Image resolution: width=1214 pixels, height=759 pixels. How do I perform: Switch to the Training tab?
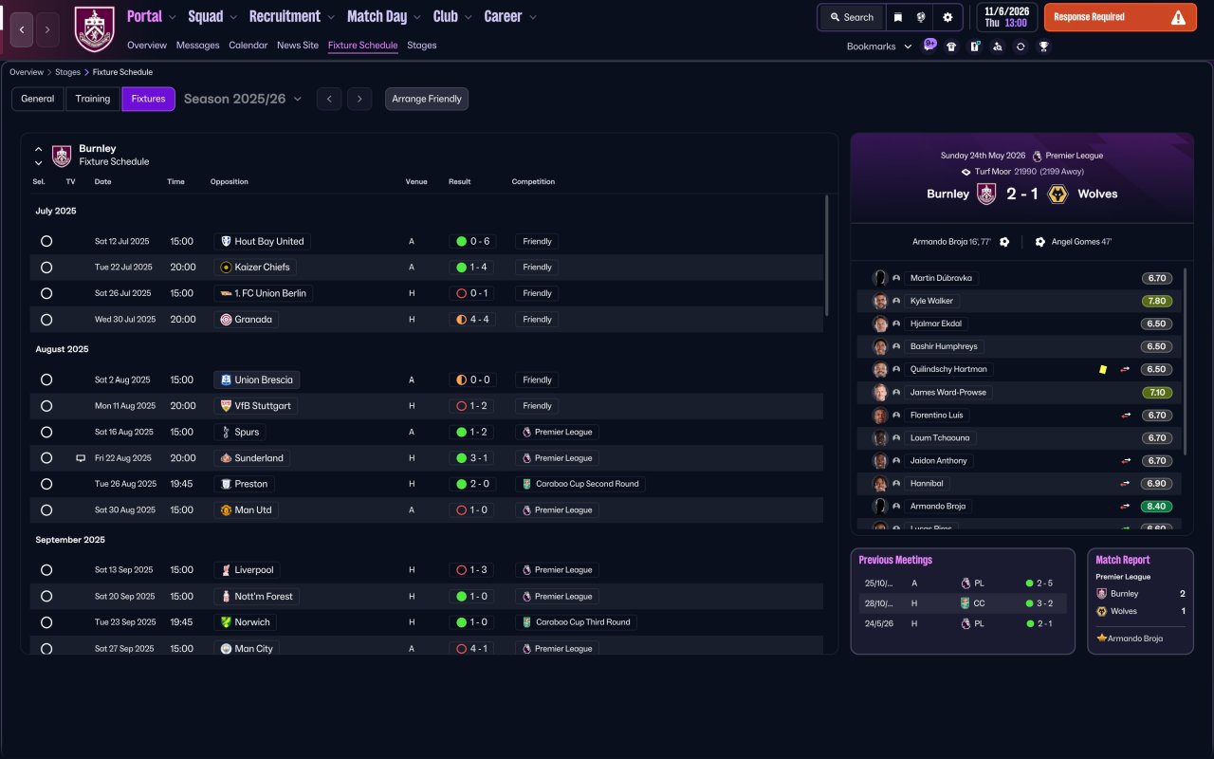[x=93, y=99]
